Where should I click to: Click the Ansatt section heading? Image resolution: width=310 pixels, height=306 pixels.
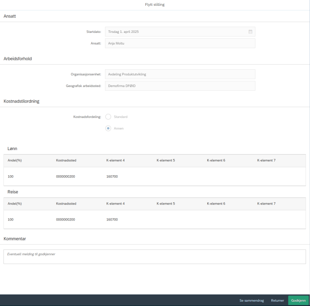click(x=10, y=16)
